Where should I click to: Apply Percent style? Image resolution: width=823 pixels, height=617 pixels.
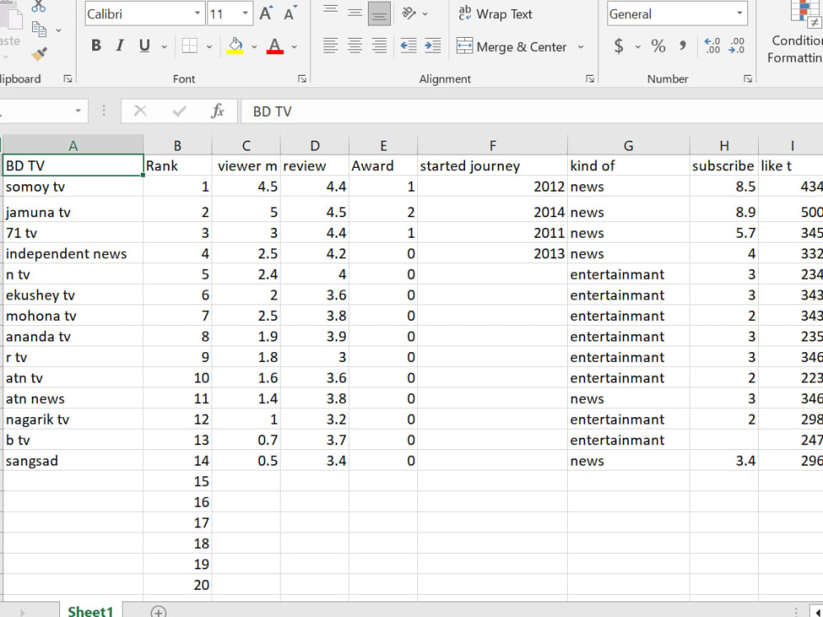658,46
